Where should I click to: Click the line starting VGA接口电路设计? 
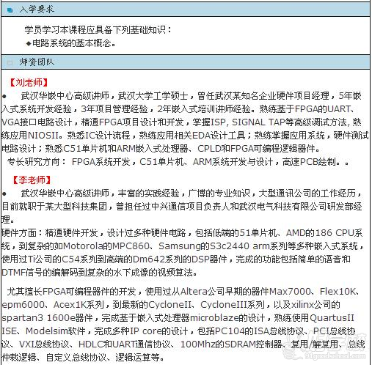tap(181, 122)
